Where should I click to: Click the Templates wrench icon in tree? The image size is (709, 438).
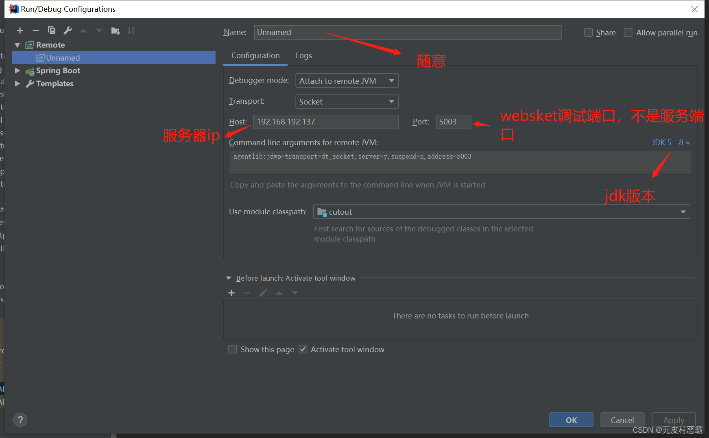pos(30,84)
